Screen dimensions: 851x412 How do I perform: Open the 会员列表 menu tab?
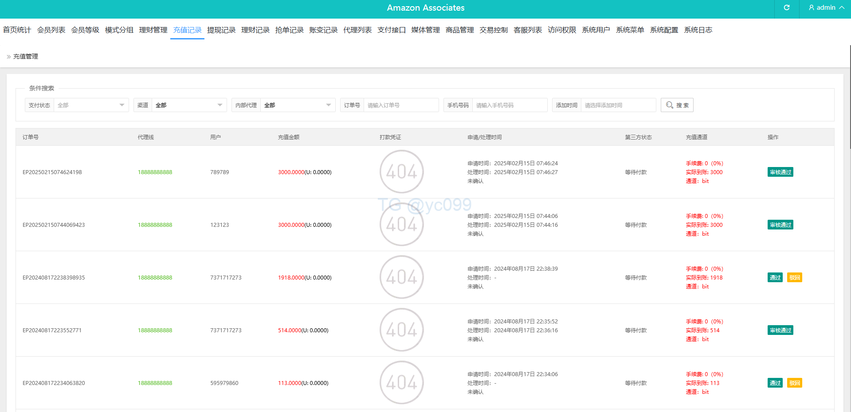[x=51, y=30]
